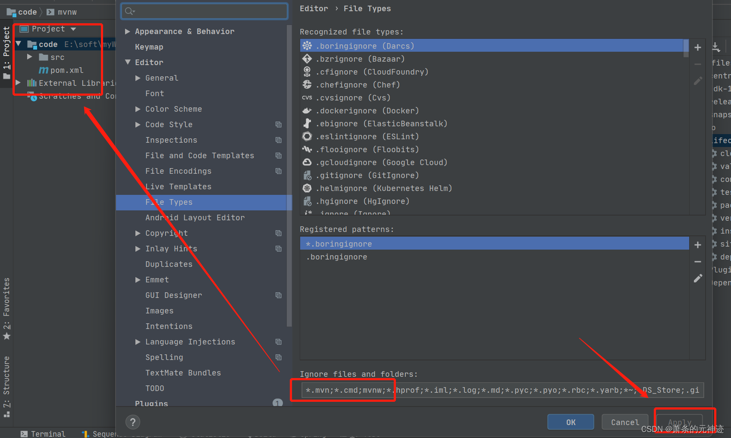Click Cancel to discard settings

pos(625,422)
